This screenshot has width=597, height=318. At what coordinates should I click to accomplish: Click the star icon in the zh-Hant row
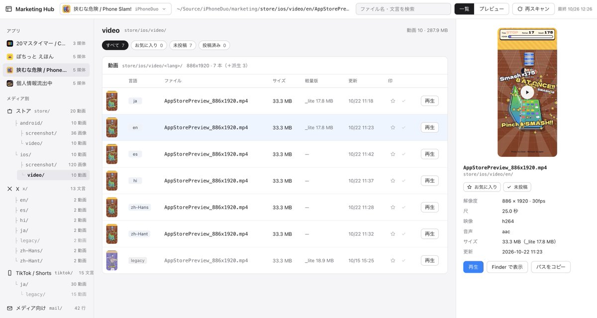click(x=393, y=234)
